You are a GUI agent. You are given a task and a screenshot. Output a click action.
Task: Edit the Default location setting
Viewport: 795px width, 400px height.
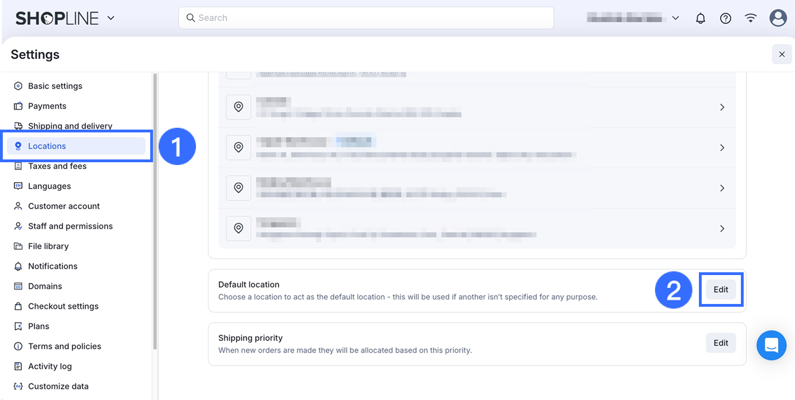click(x=720, y=290)
